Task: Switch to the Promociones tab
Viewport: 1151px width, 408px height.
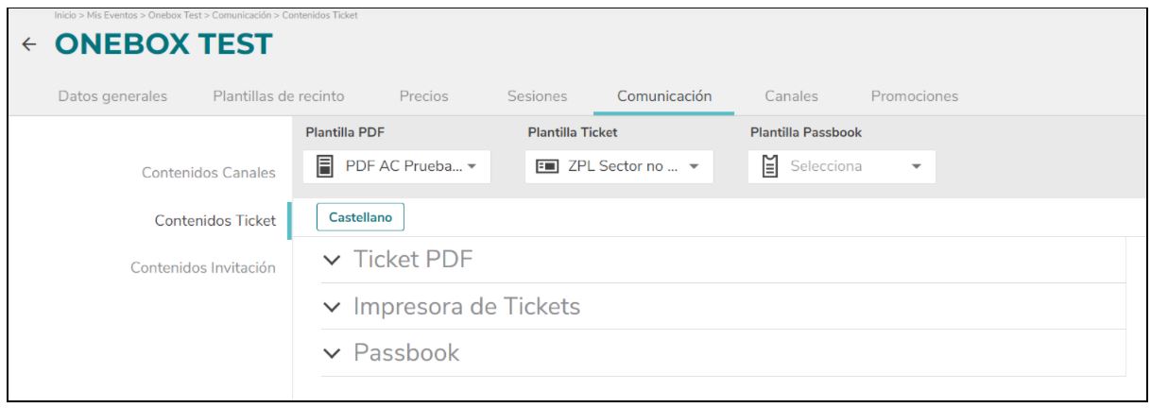Action: 914,95
